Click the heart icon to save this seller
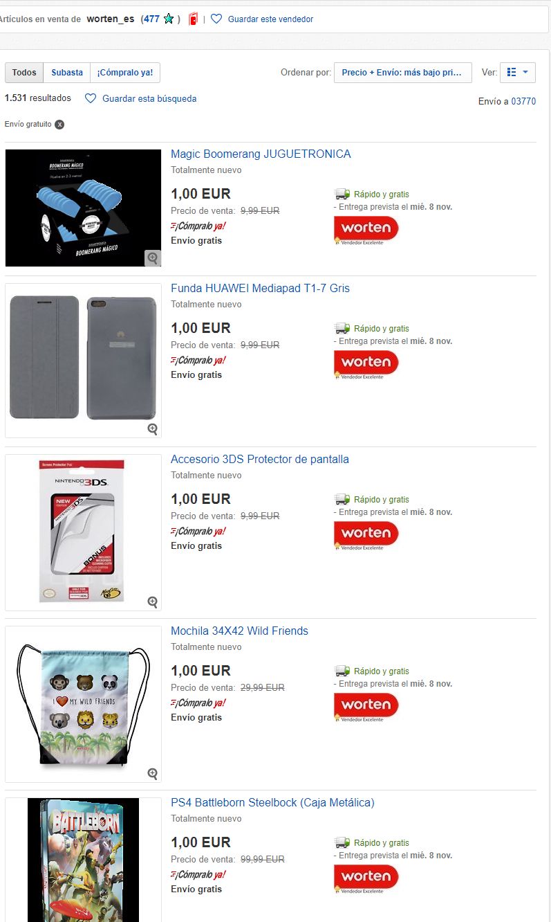 pyautogui.click(x=216, y=19)
